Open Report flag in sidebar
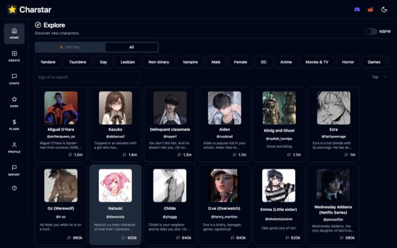 pos(14,171)
